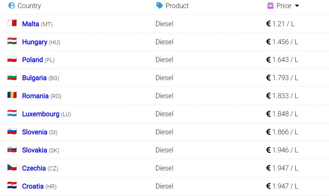Click the Czechia flag icon
The image size is (329, 196).
[x=12, y=167]
